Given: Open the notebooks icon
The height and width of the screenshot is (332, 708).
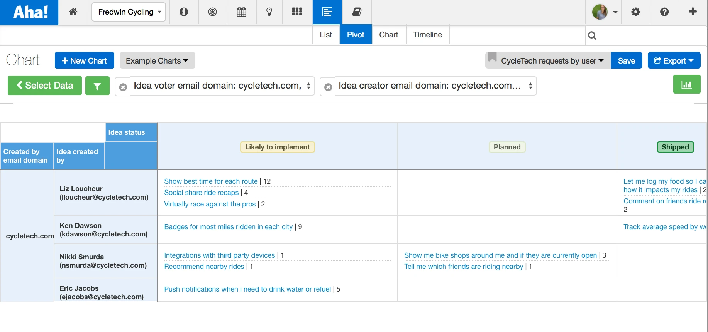Looking at the screenshot, I should [357, 12].
